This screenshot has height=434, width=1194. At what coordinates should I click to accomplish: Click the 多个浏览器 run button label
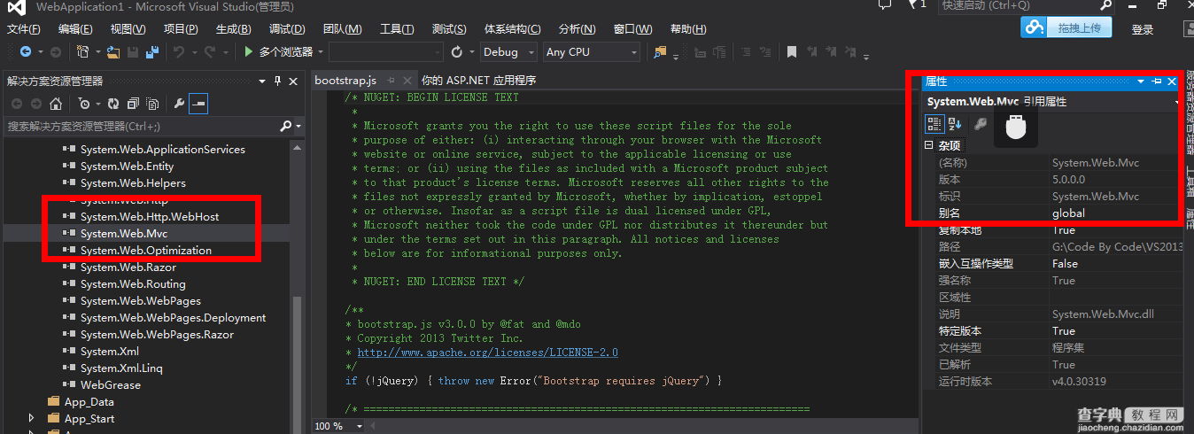pos(286,52)
